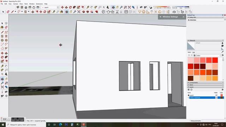Click Layers panel details arrow button
Image resolution: width=226 pixels, height=127 pixels.
pyautogui.click(x=222, y=90)
